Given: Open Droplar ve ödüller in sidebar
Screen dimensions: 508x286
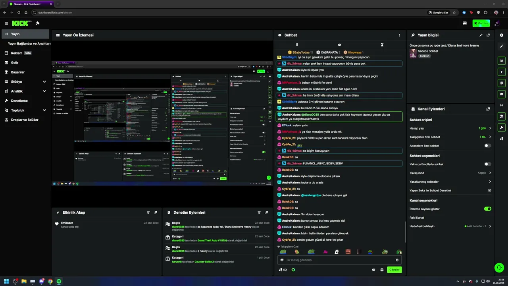Looking at the screenshot, I should [x=26, y=120].
